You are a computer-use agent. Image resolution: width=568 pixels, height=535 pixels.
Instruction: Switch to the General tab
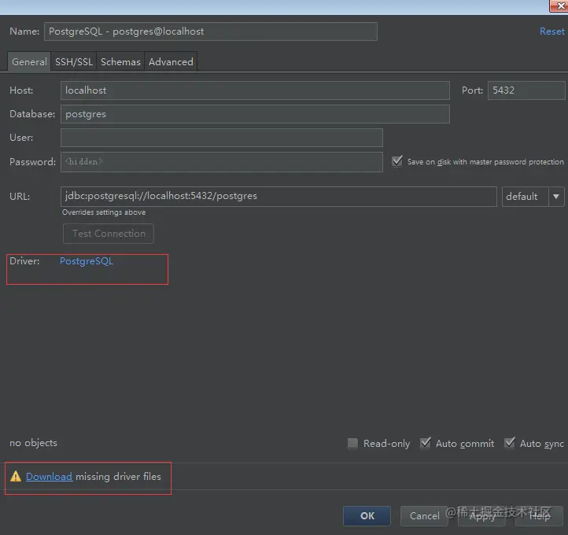point(29,62)
